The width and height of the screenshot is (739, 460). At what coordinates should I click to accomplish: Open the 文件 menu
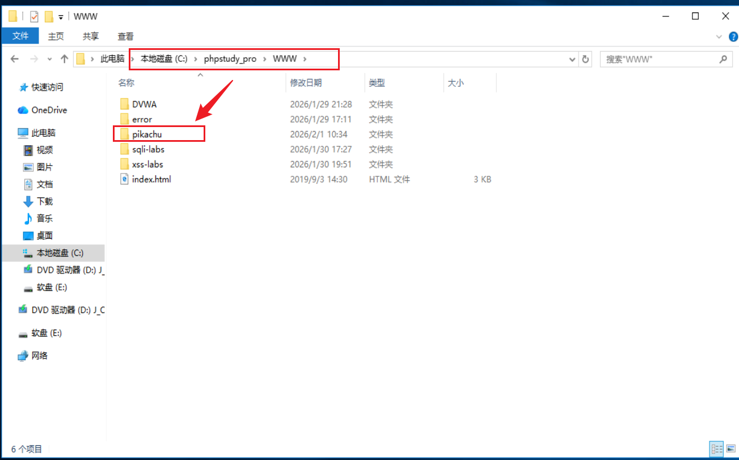tap(20, 36)
